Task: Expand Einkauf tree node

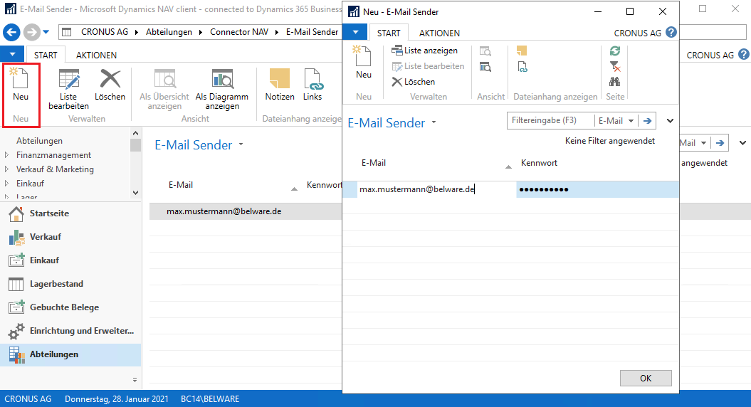Action: [x=6, y=184]
